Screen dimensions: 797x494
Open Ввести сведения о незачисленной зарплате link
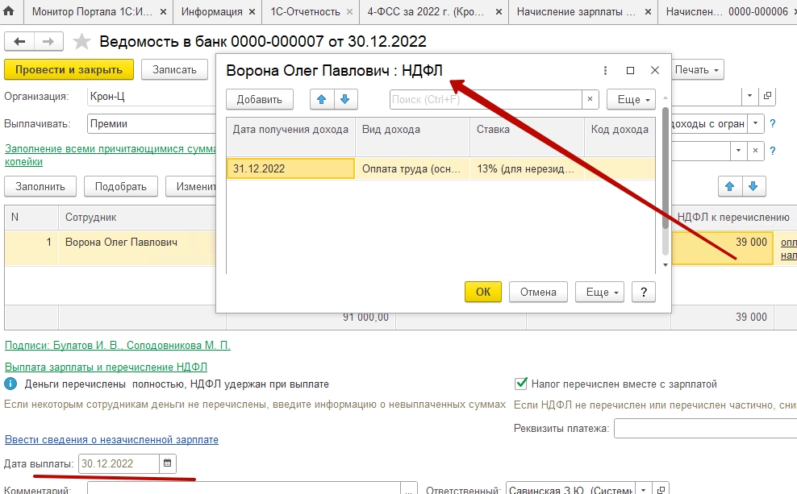111,440
